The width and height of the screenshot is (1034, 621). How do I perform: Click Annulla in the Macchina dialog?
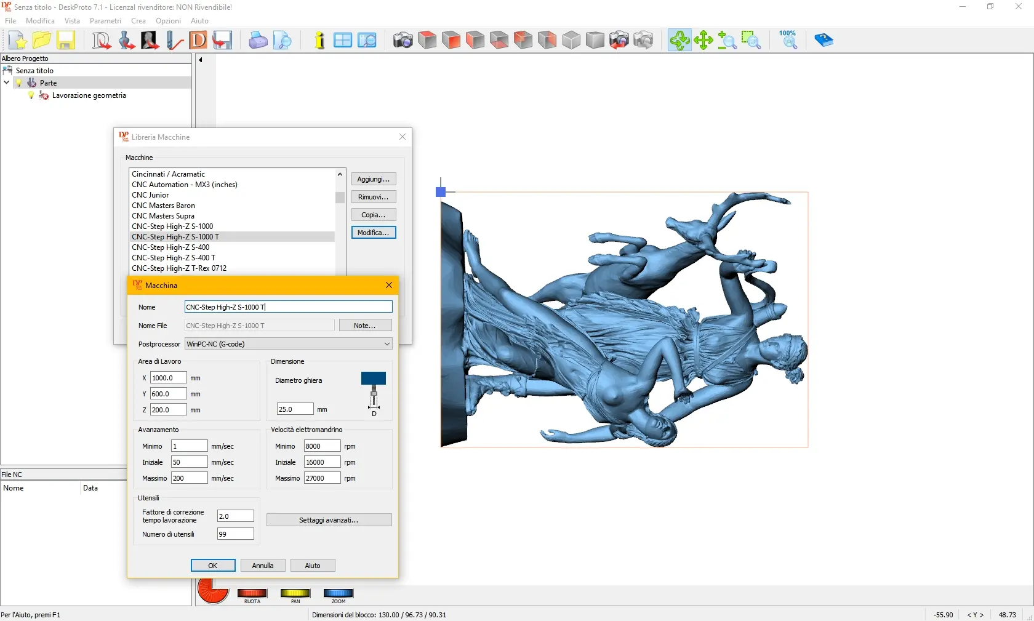tap(263, 566)
